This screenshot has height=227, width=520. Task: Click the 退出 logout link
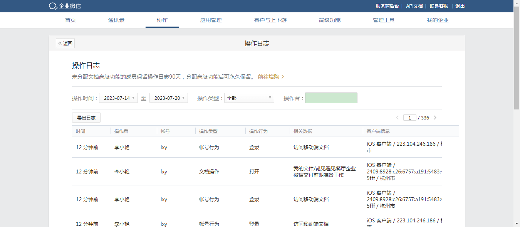coord(460,6)
